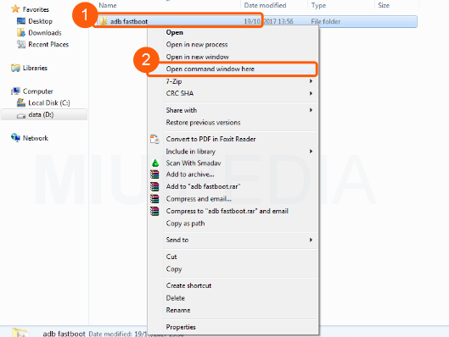Select Create shortcut
Image resolution: width=449 pixels, height=337 pixels.
[233, 285]
